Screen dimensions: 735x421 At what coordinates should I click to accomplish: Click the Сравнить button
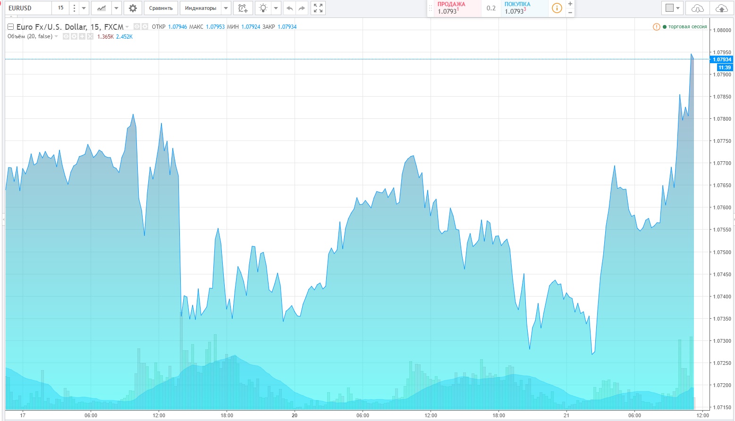161,8
